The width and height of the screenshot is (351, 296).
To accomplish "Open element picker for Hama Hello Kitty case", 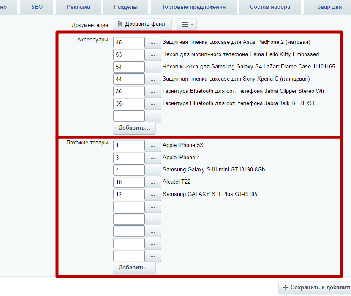I will (x=153, y=54).
